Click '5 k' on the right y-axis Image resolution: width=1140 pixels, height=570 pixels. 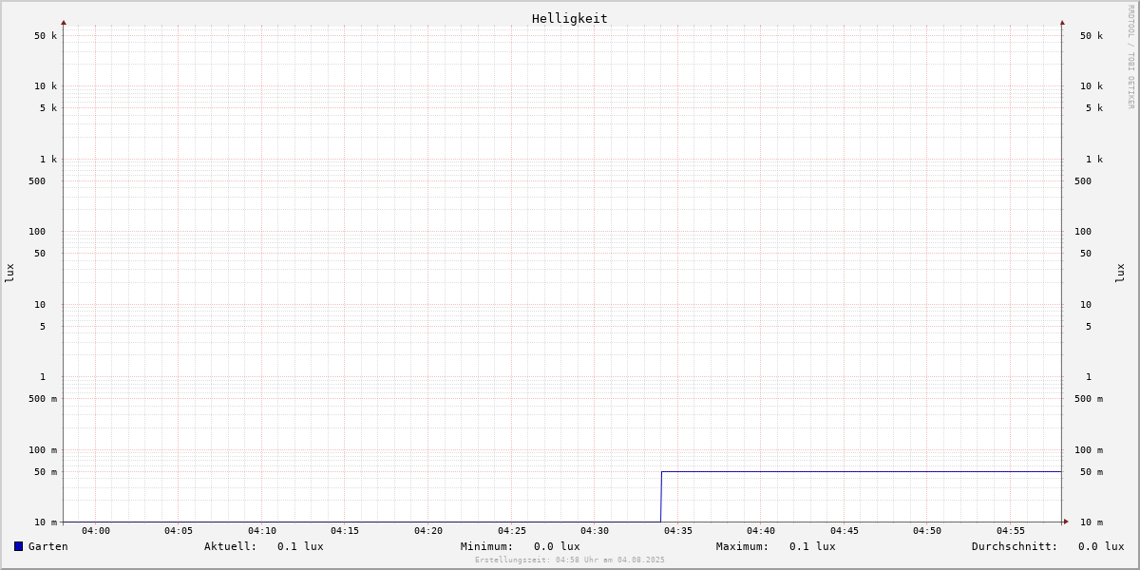click(x=1094, y=108)
